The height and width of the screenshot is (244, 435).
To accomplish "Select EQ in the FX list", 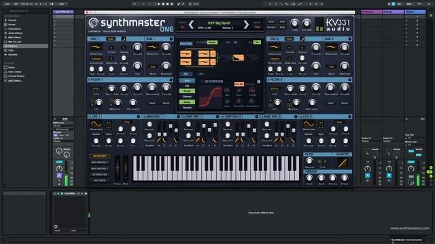I will (187, 86).
